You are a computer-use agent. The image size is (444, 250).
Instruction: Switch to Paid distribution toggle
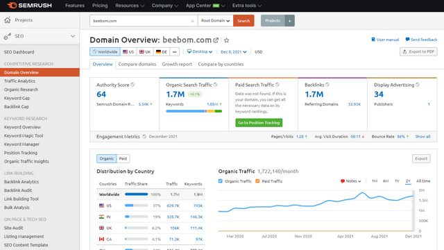tap(123, 158)
